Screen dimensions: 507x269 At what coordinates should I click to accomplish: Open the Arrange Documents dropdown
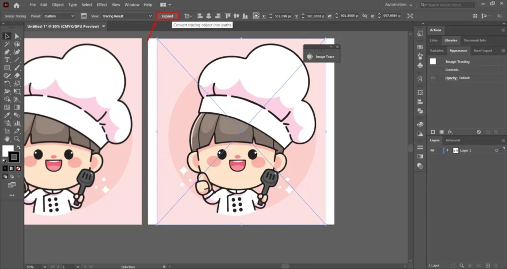tap(166, 5)
